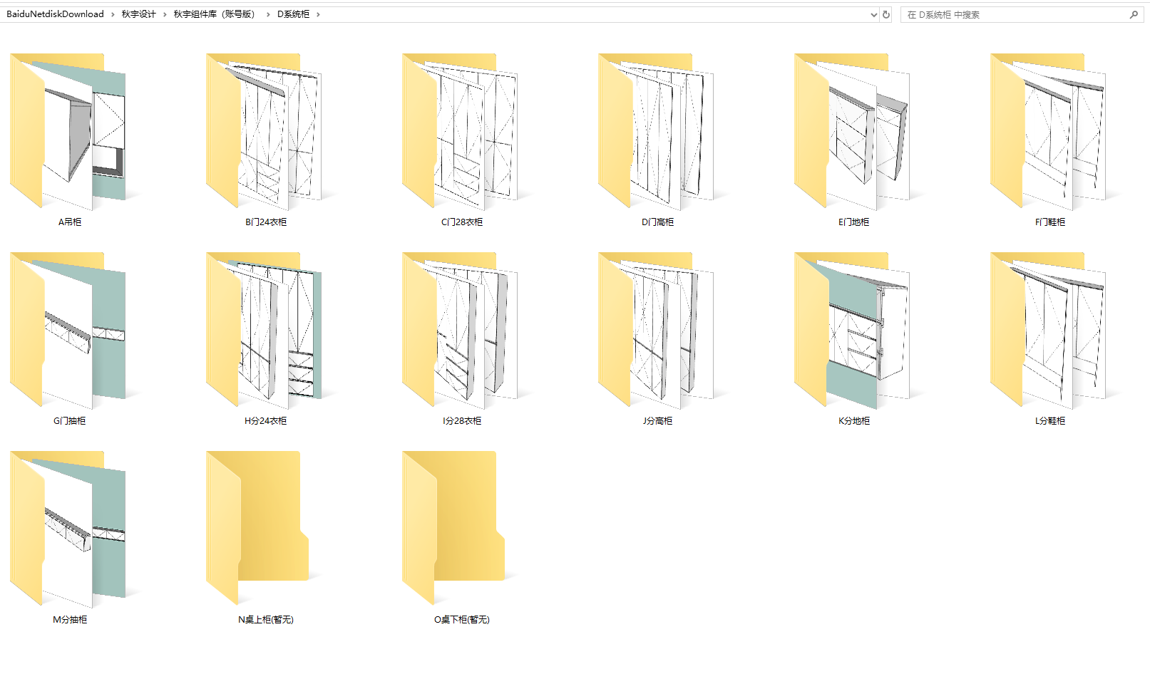Open the D门高柜 folder
The width and height of the screenshot is (1150, 674).
[x=657, y=132]
